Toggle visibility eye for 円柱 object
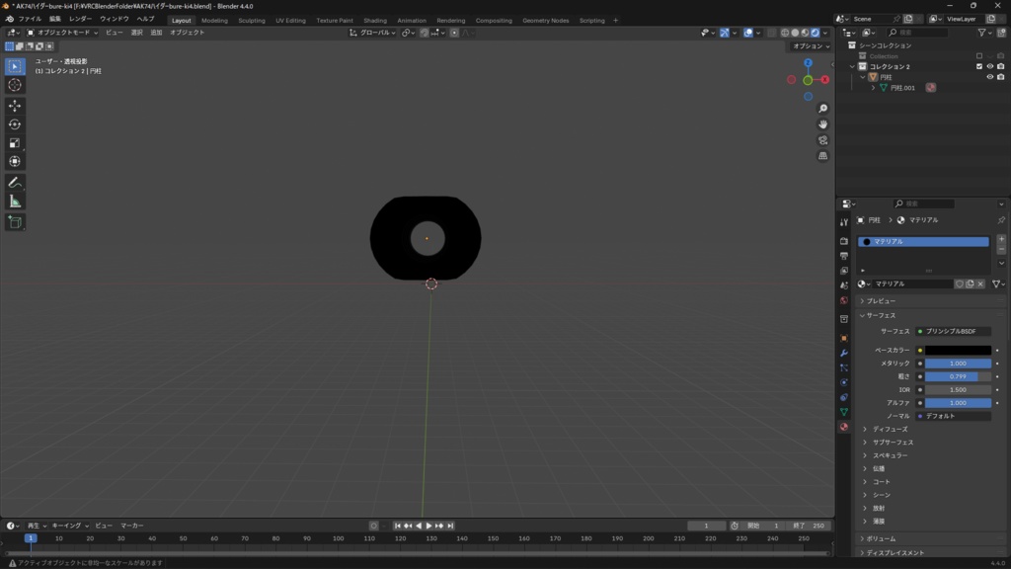 tap(989, 77)
